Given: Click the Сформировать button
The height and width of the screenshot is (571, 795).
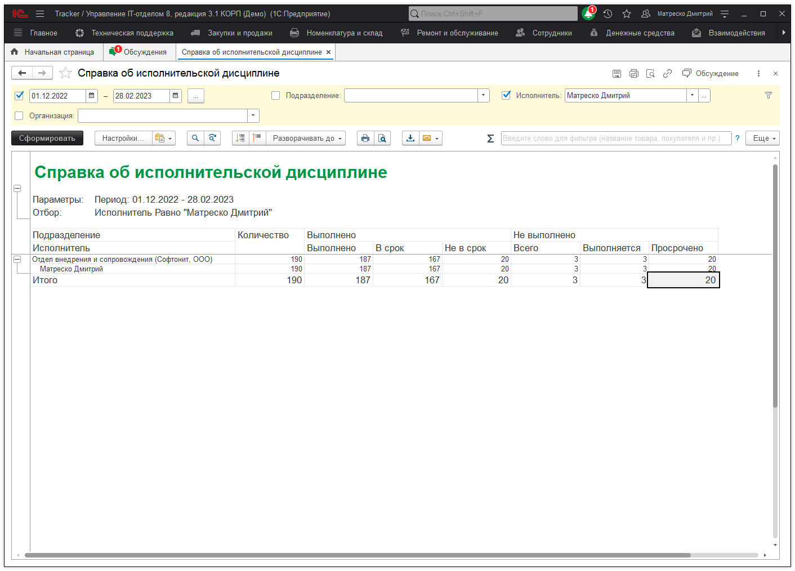Looking at the screenshot, I should point(47,138).
